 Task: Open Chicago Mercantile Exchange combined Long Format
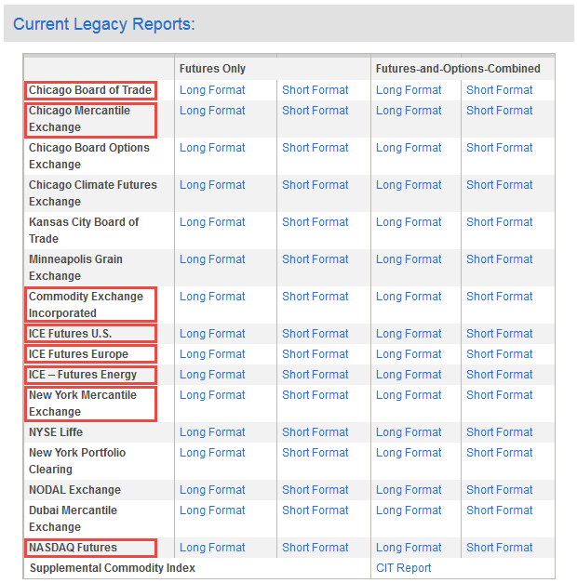[x=409, y=111]
